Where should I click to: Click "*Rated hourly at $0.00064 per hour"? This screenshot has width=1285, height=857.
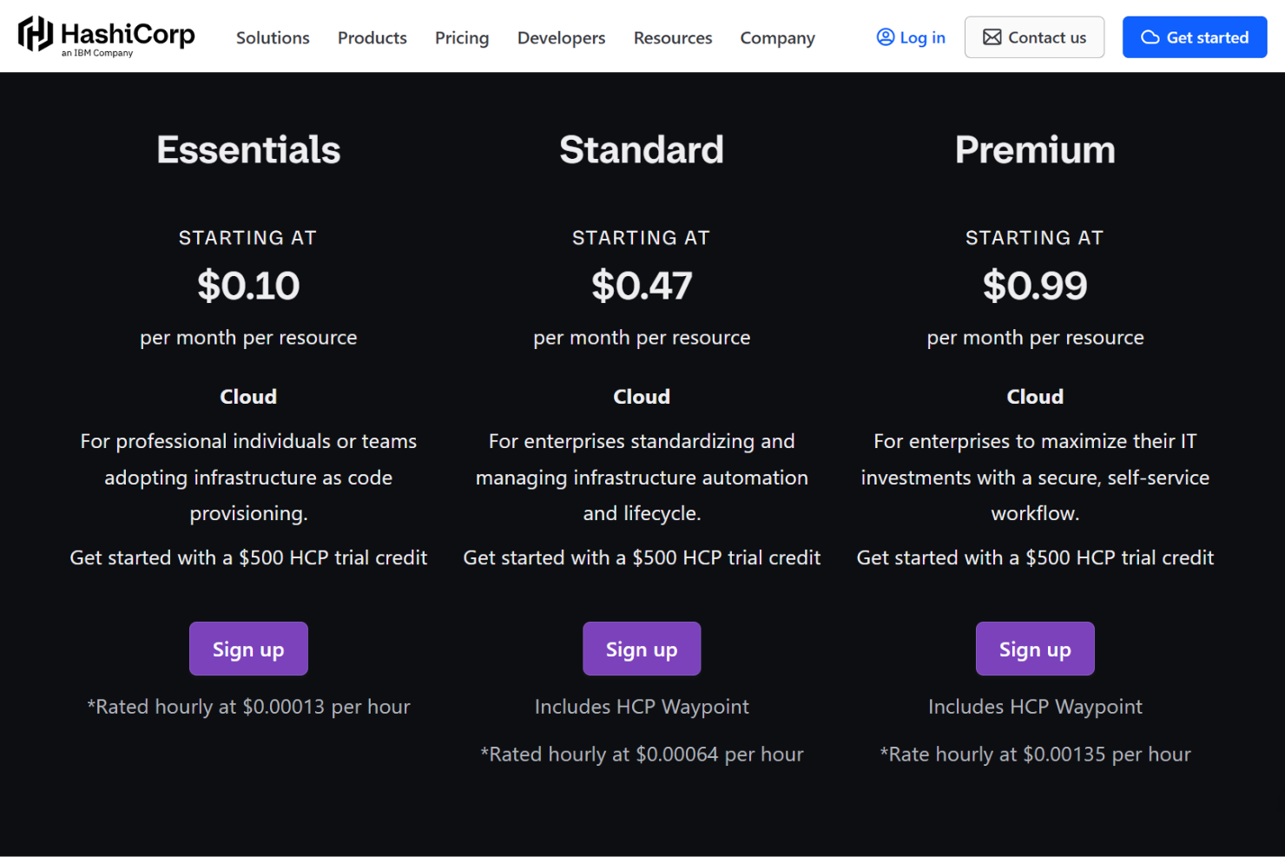[642, 755]
